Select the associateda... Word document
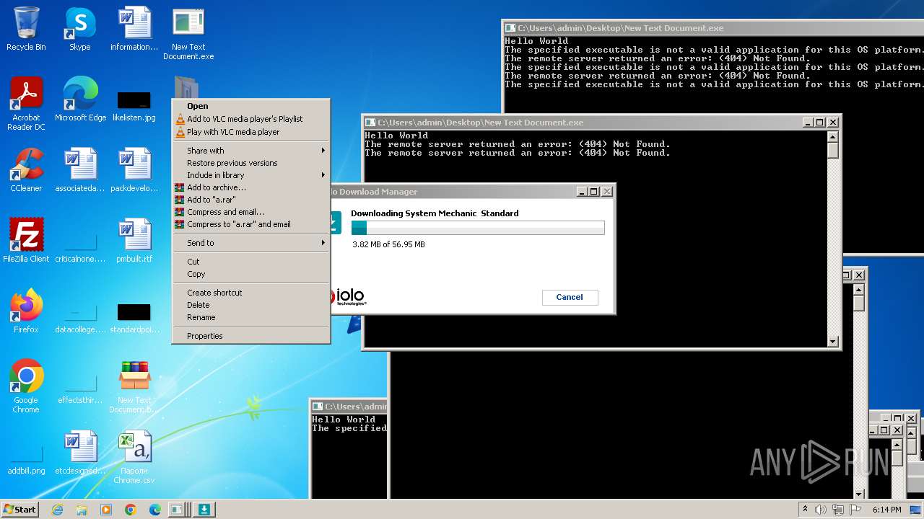 click(80, 170)
